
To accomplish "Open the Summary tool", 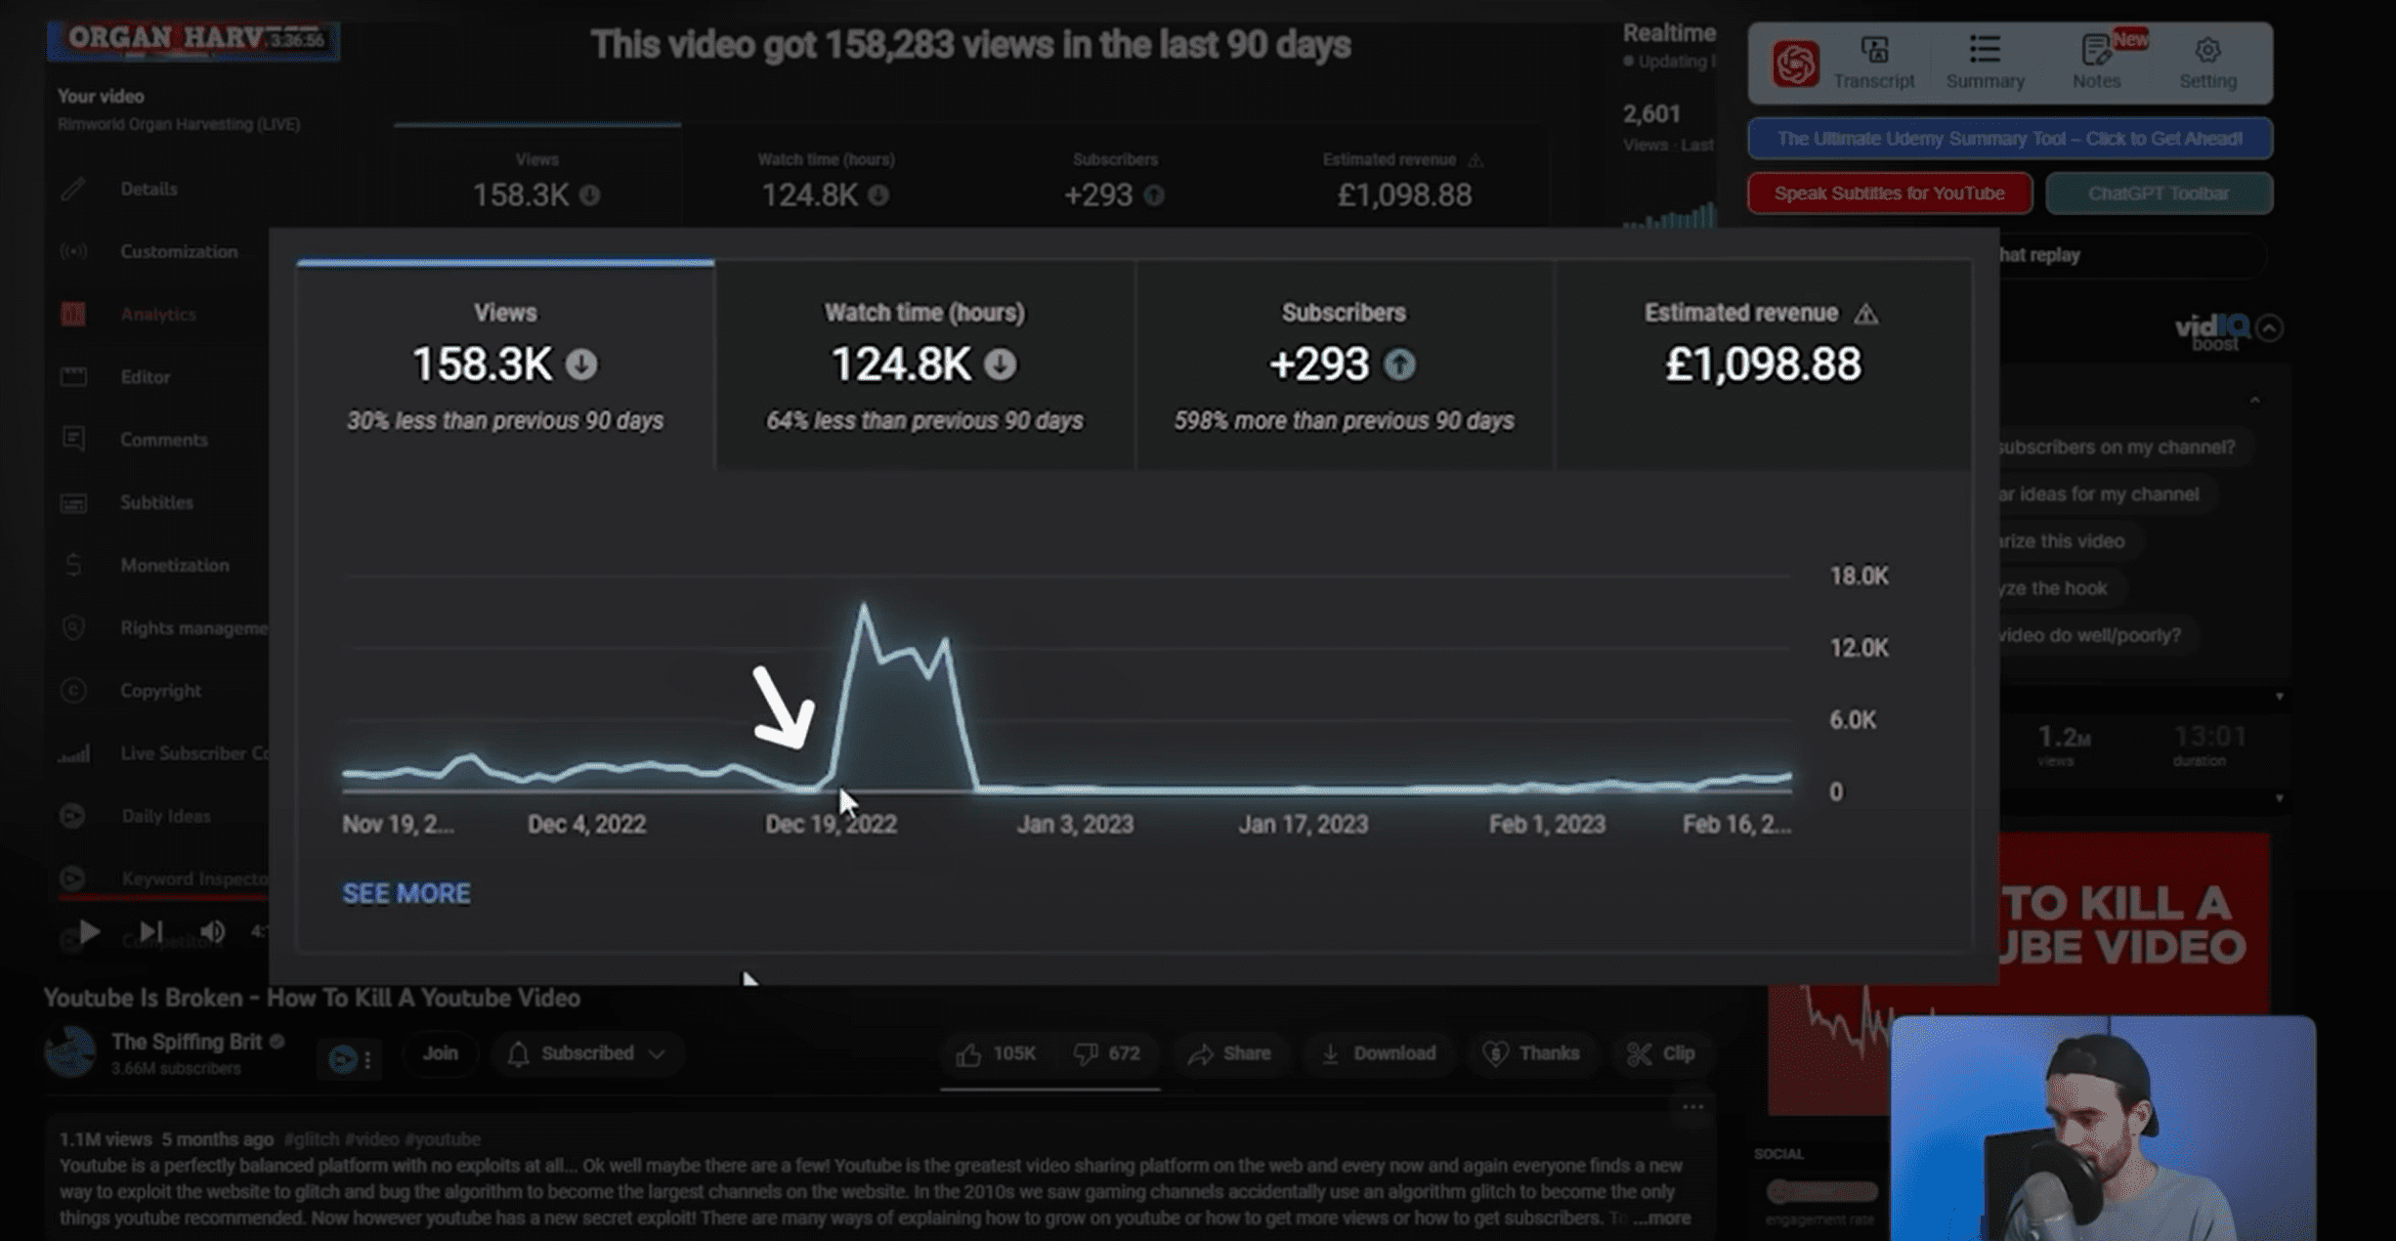I will click(1985, 64).
